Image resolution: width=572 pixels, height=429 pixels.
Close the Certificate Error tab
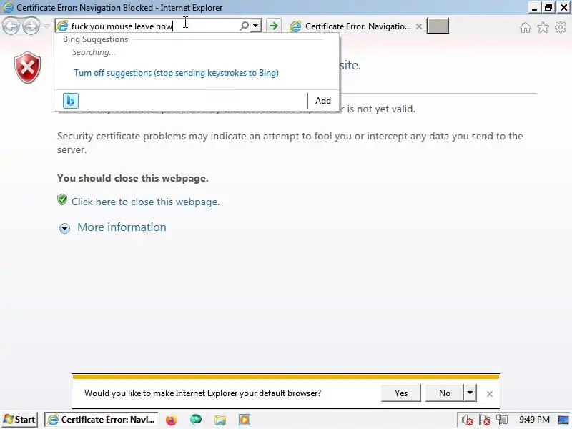[x=419, y=26]
